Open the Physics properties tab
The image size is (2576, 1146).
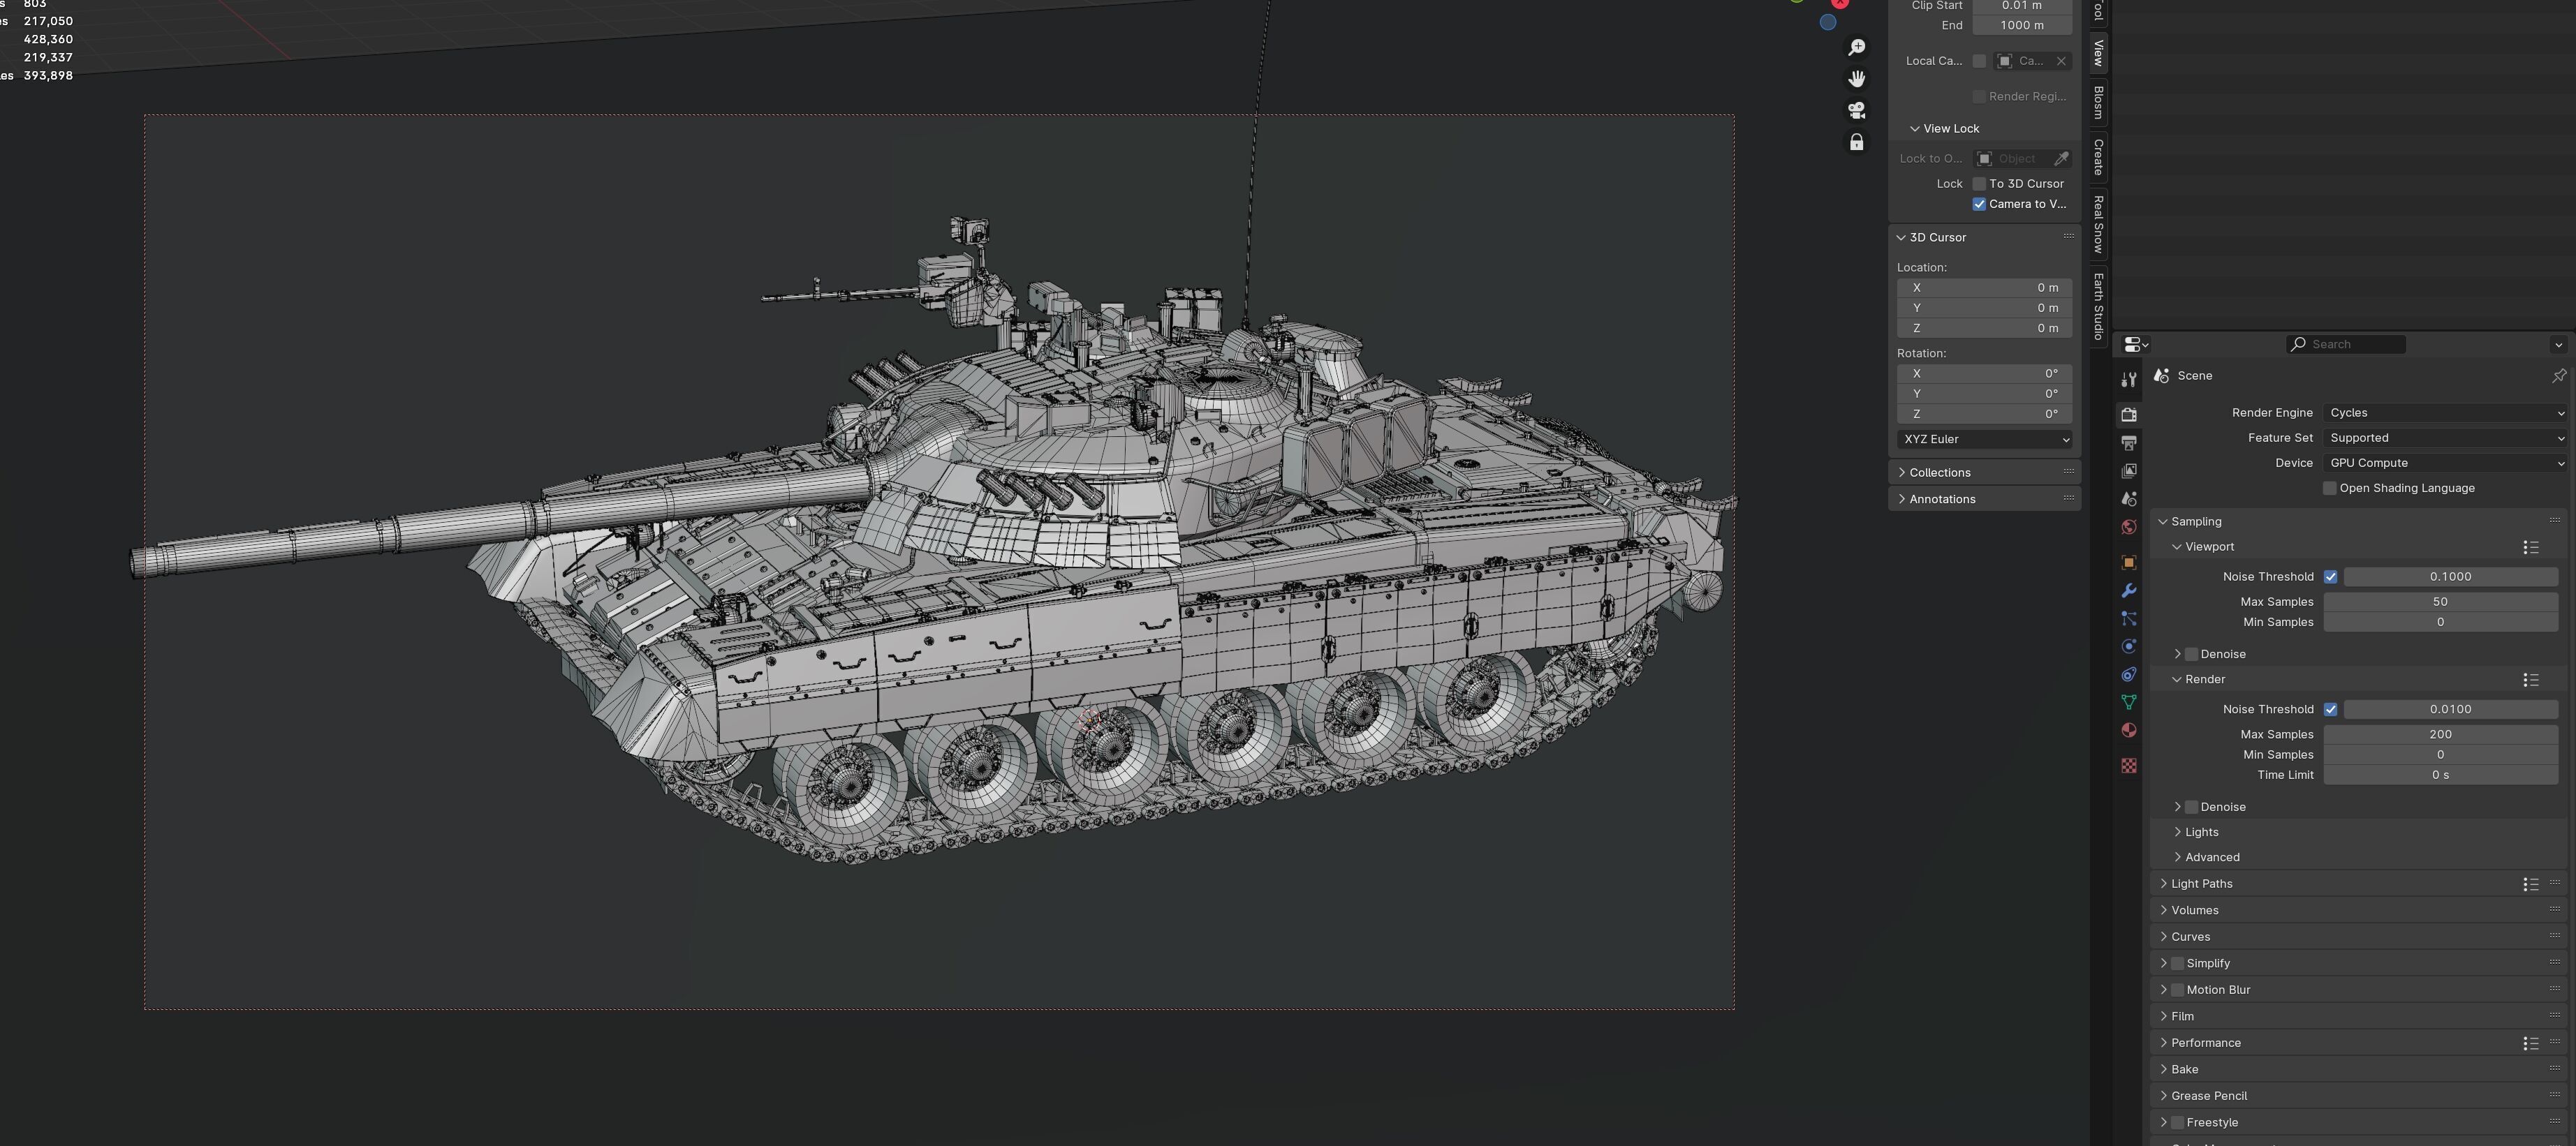[x=2129, y=646]
